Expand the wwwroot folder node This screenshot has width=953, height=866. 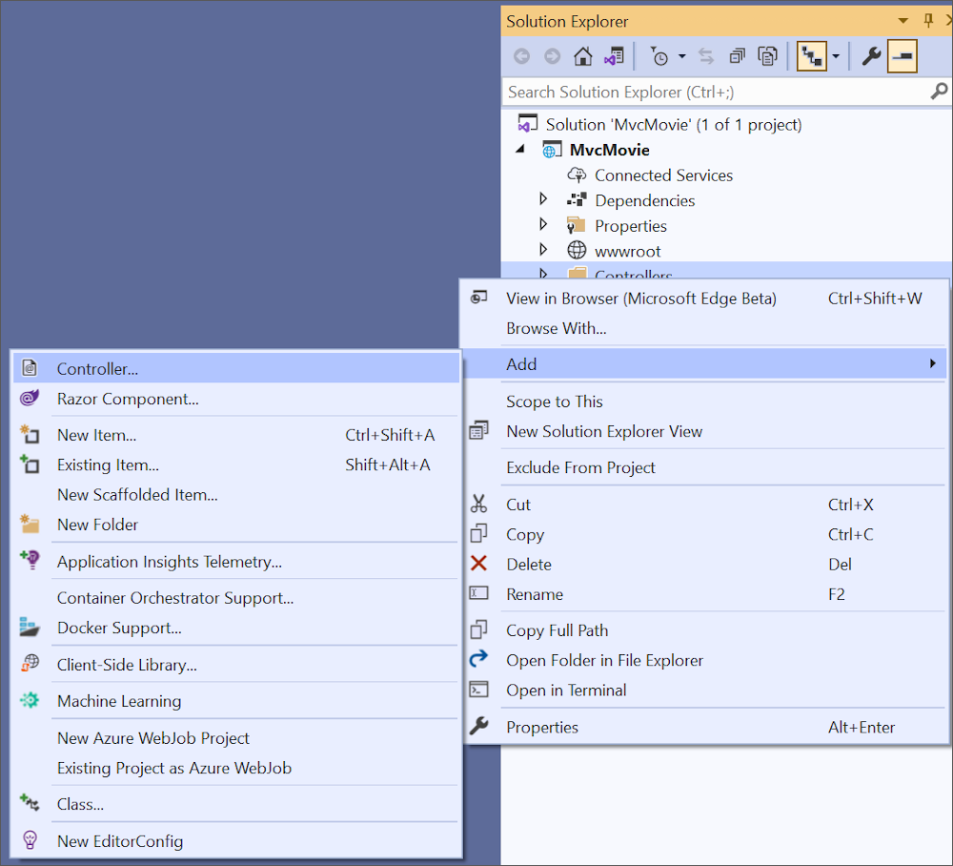click(543, 251)
